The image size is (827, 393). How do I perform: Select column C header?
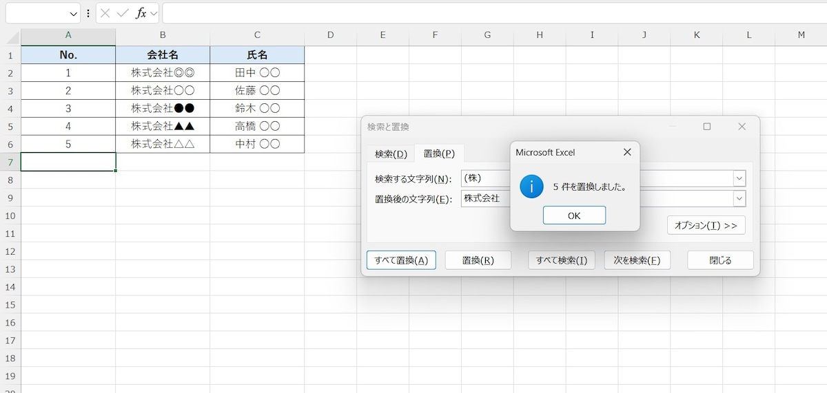[257, 35]
